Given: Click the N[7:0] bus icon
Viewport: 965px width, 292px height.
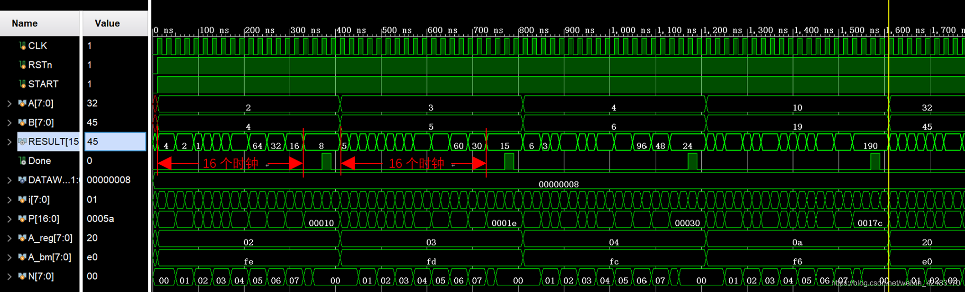Looking at the screenshot, I should tap(22, 276).
